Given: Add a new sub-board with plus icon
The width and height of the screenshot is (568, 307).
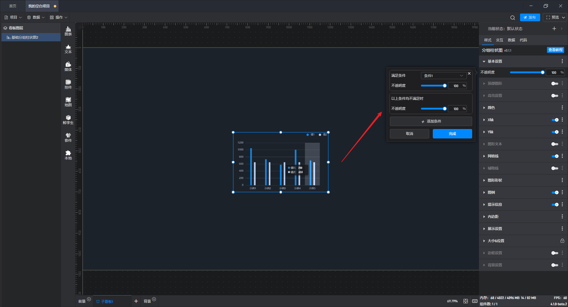Looking at the screenshot, I should pos(136,301).
